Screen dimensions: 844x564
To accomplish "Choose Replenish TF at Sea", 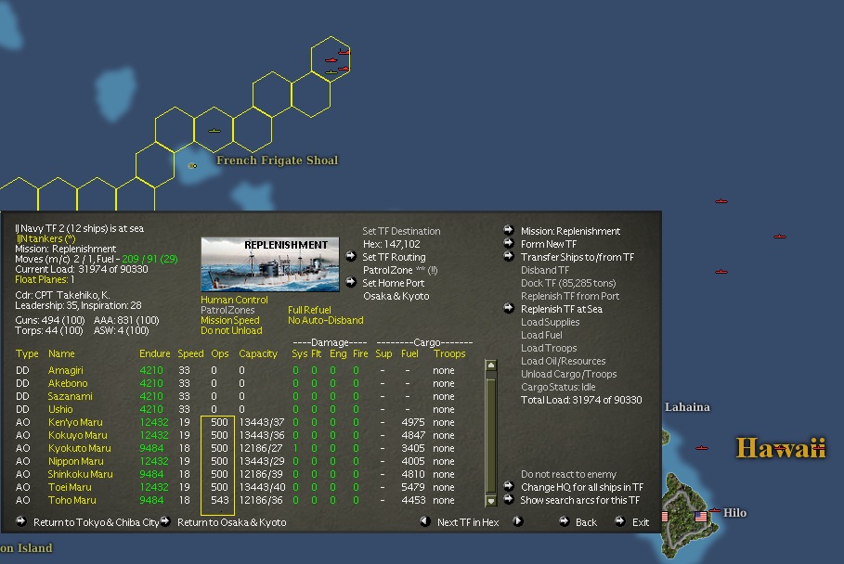I will [x=562, y=309].
